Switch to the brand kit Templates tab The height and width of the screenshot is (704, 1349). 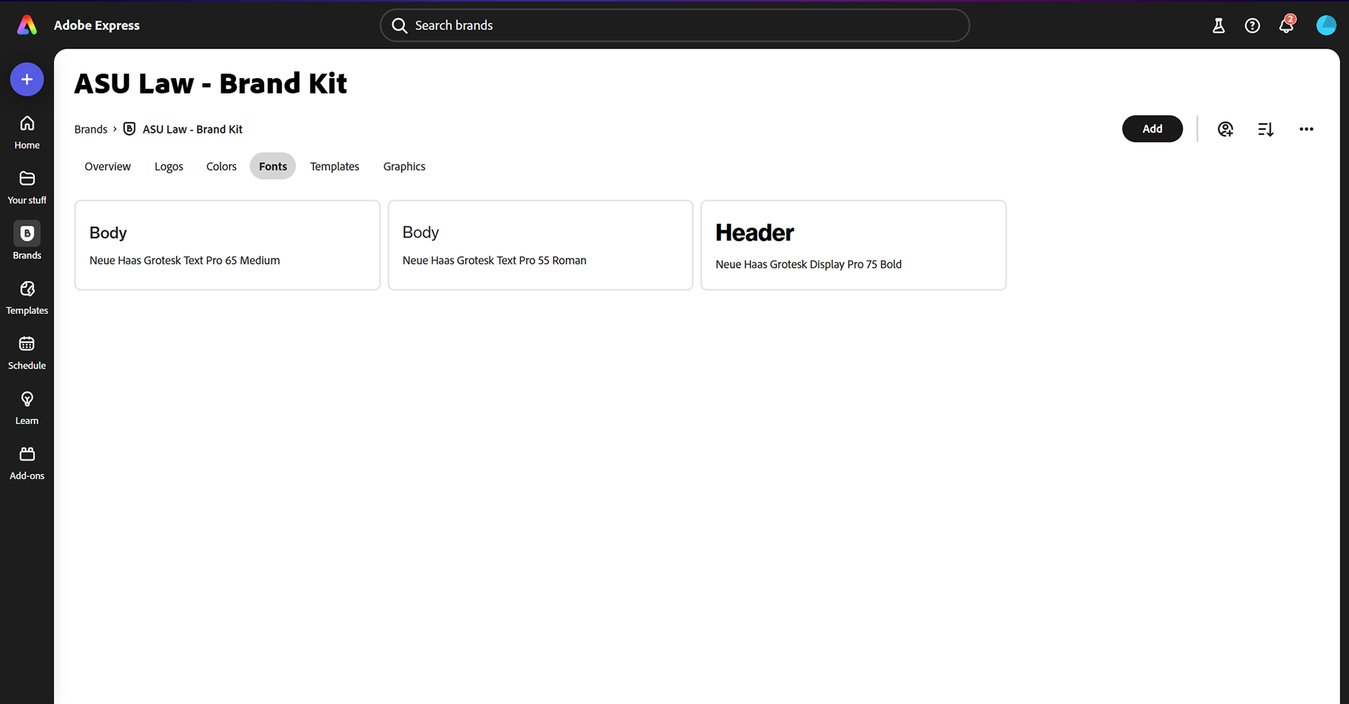[334, 167]
